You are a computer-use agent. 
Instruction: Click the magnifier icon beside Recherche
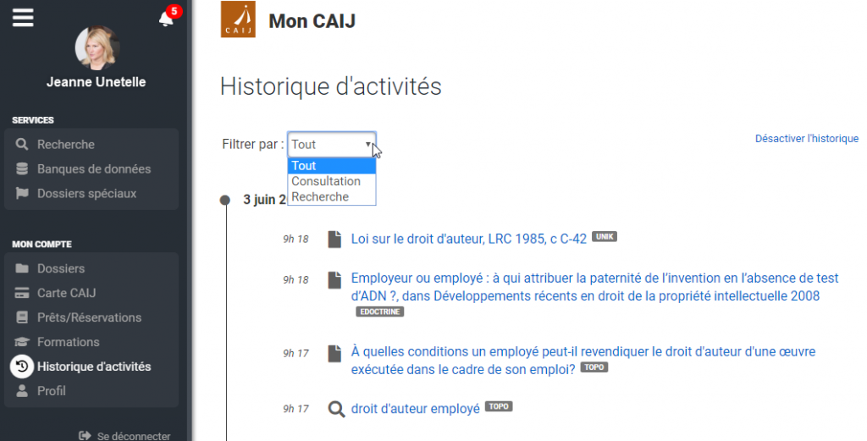point(22,145)
